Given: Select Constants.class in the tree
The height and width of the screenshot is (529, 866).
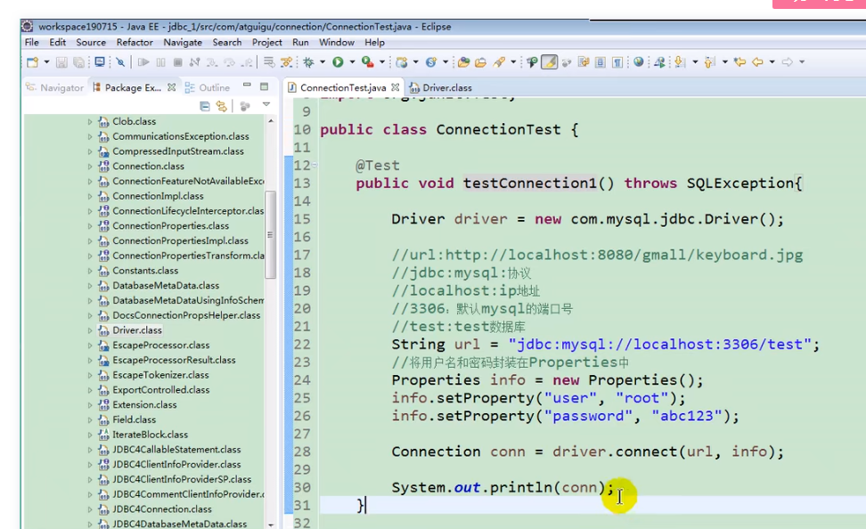Looking at the screenshot, I should (x=145, y=271).
